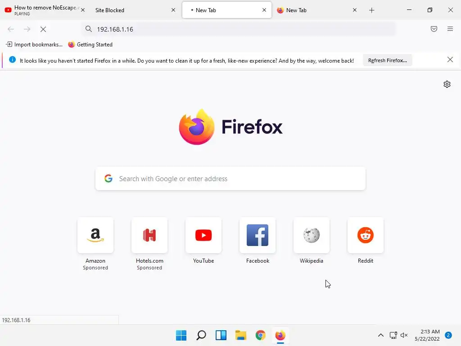
Task: Click Refresh Firefox button
Action: click(x=388, y=60)
